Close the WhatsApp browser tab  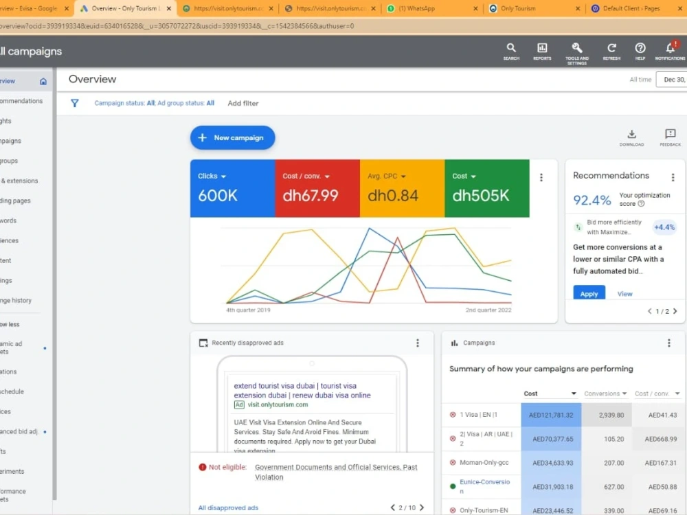[x=475, y=8]
